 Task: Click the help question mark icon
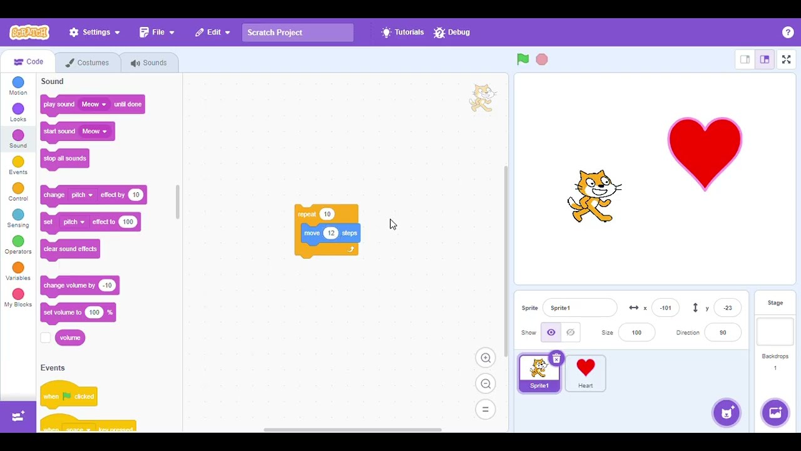[x=788, y=33]
